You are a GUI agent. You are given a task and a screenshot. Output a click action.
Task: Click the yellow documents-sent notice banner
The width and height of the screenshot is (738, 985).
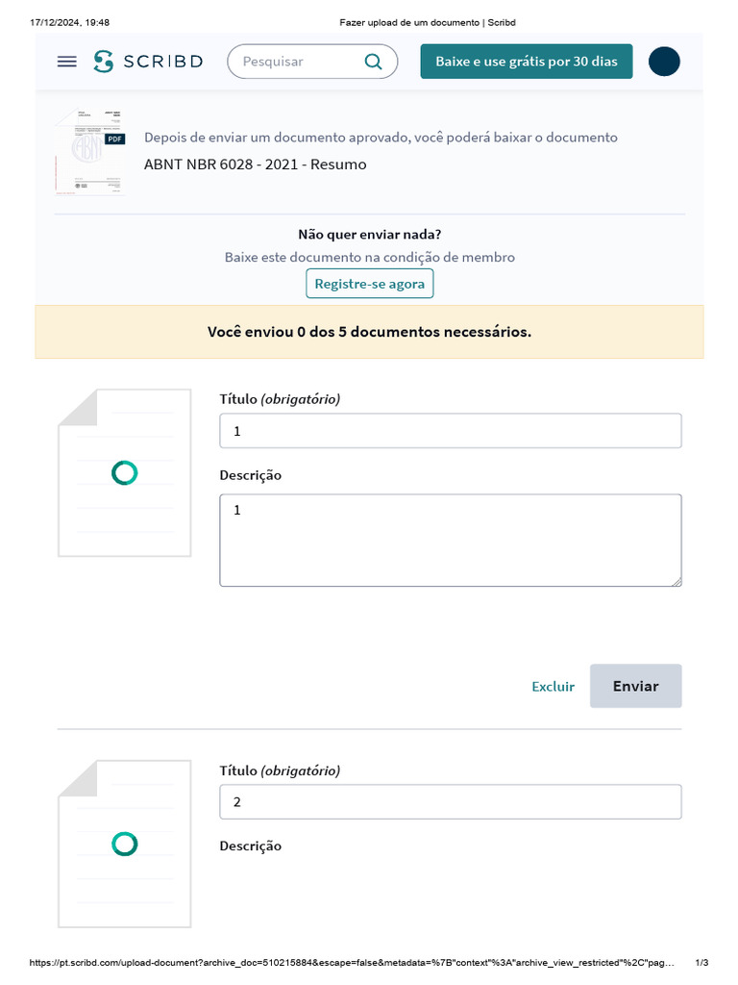coord(369,332)
